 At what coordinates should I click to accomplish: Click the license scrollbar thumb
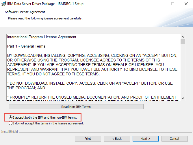tap(183, 42)
